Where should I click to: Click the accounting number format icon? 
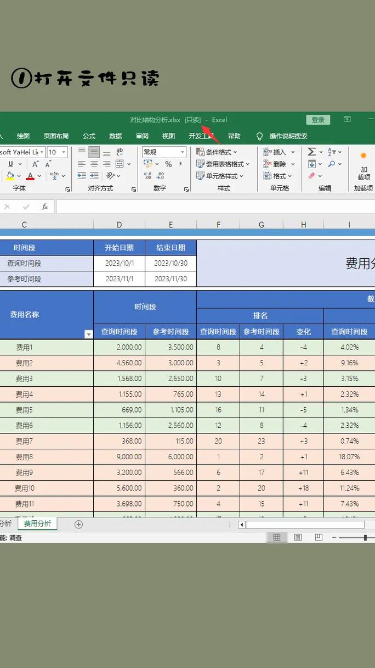click(148, 164)
